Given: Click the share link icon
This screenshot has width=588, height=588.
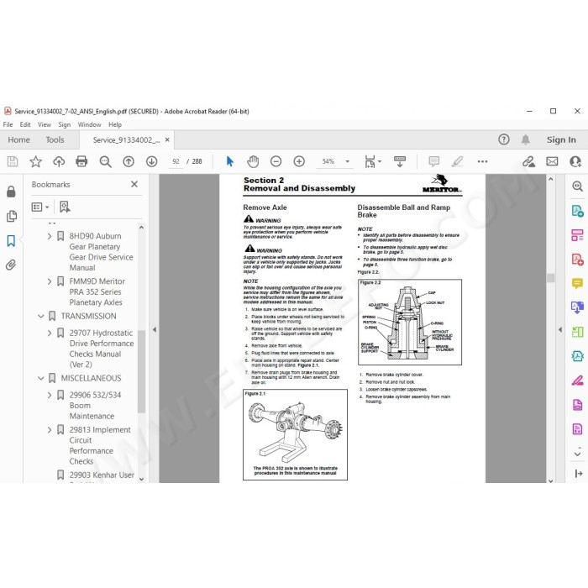Looking at the screenshot, I should tap(528, 161).
